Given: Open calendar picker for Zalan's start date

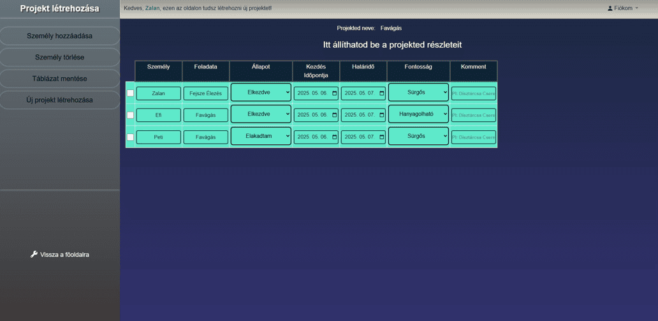Looking at the screenshot, I should [335, 93].
